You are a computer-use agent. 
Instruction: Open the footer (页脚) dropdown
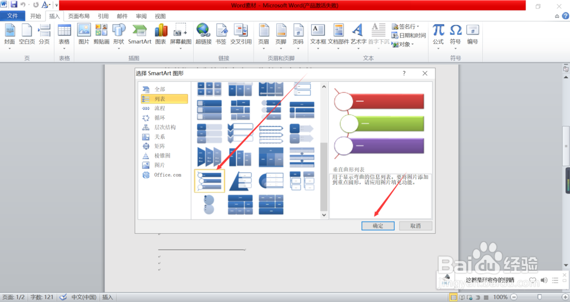pos(280,35)
